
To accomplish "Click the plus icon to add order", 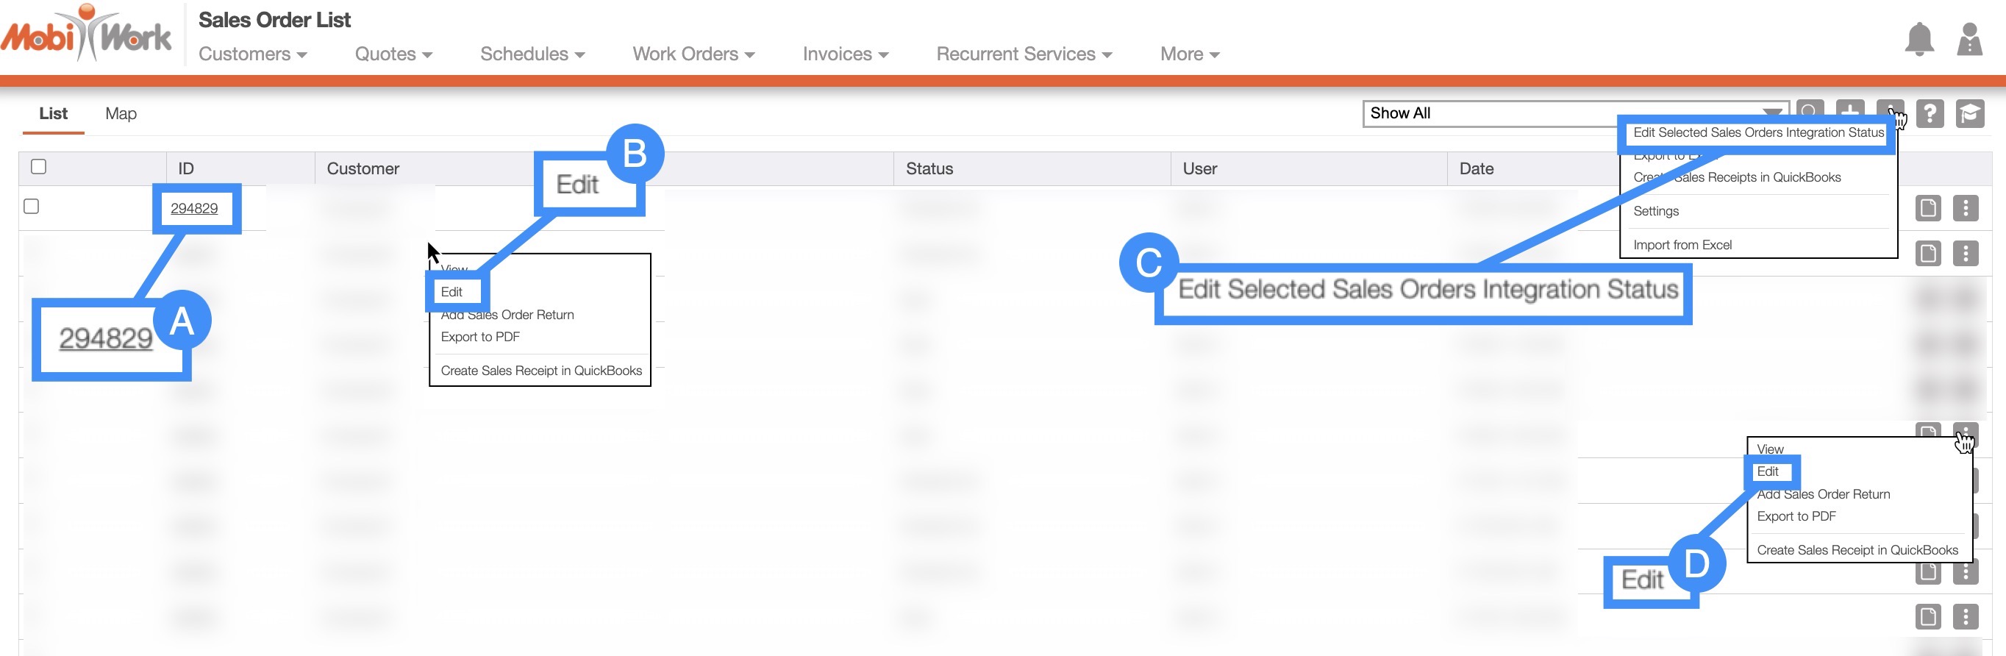I will (1849, 110).
